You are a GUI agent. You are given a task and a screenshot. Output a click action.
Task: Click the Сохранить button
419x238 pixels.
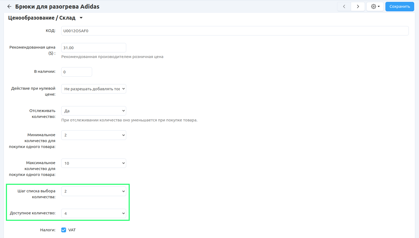(399, 6)
